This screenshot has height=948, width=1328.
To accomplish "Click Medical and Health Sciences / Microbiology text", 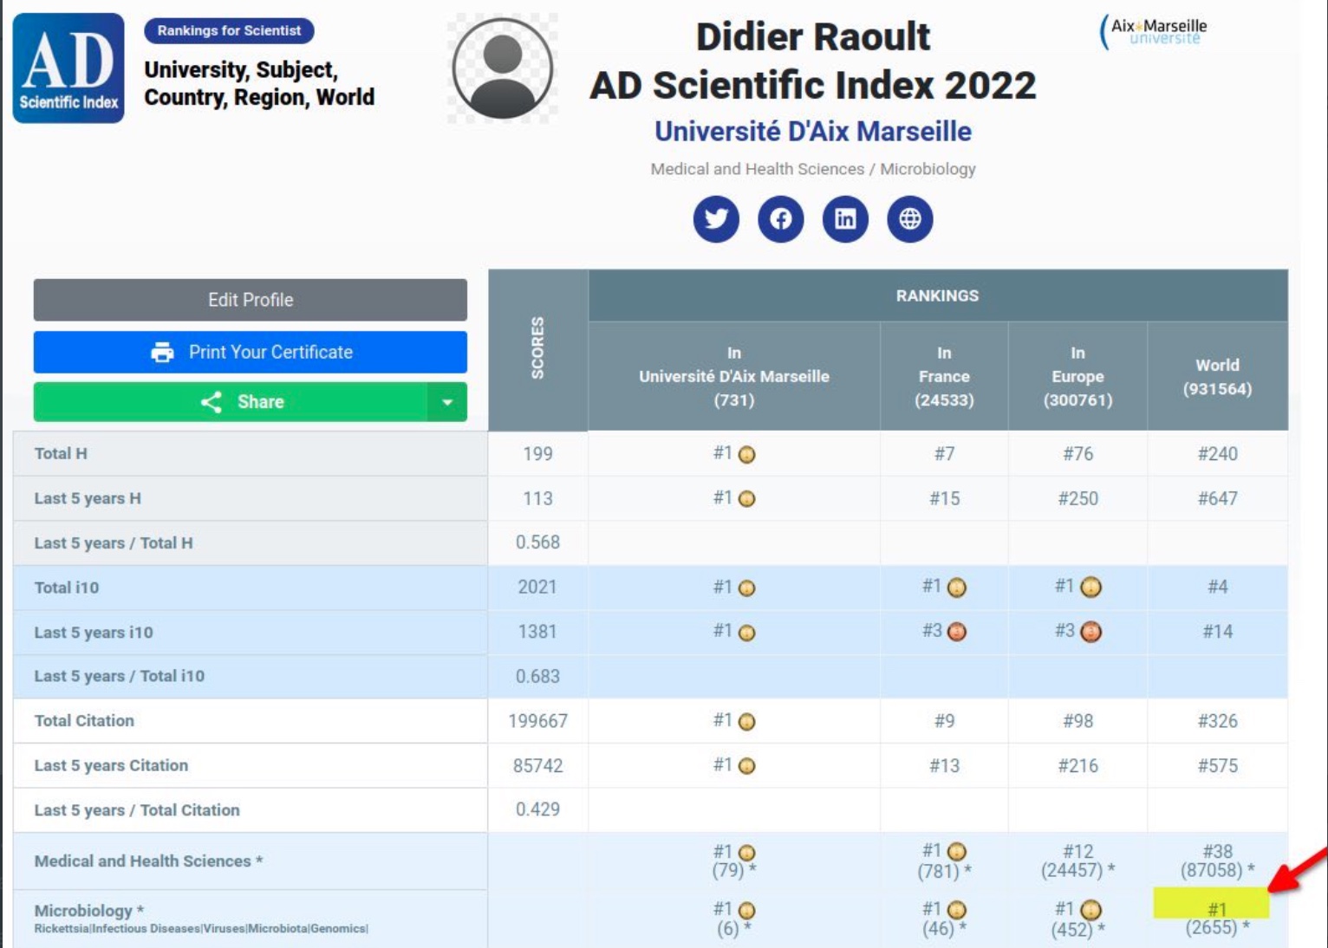I will pyautogui.click(x=813, y=169).
